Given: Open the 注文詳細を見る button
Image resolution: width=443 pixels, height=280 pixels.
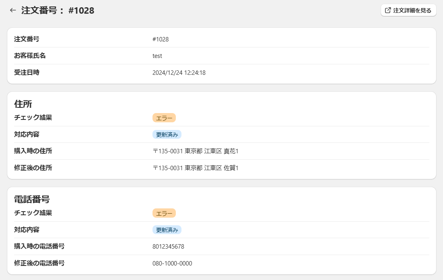Looking at the screenshot, I should pyautogui.click(x=408, y=10).
